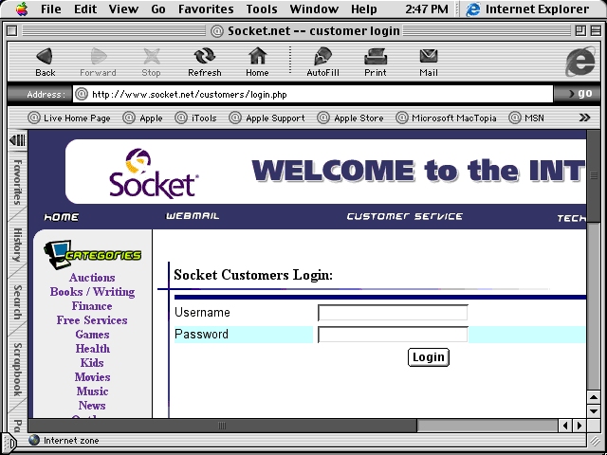Click the HOME navigation link
The height and width of the screenshot is (455, 607).
tap(61, 217)
